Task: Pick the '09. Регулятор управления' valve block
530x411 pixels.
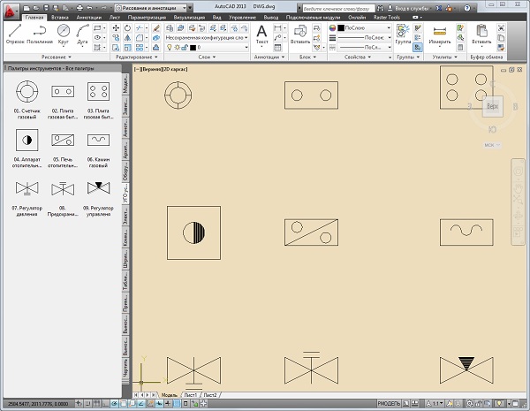Action: pos(97,188)
